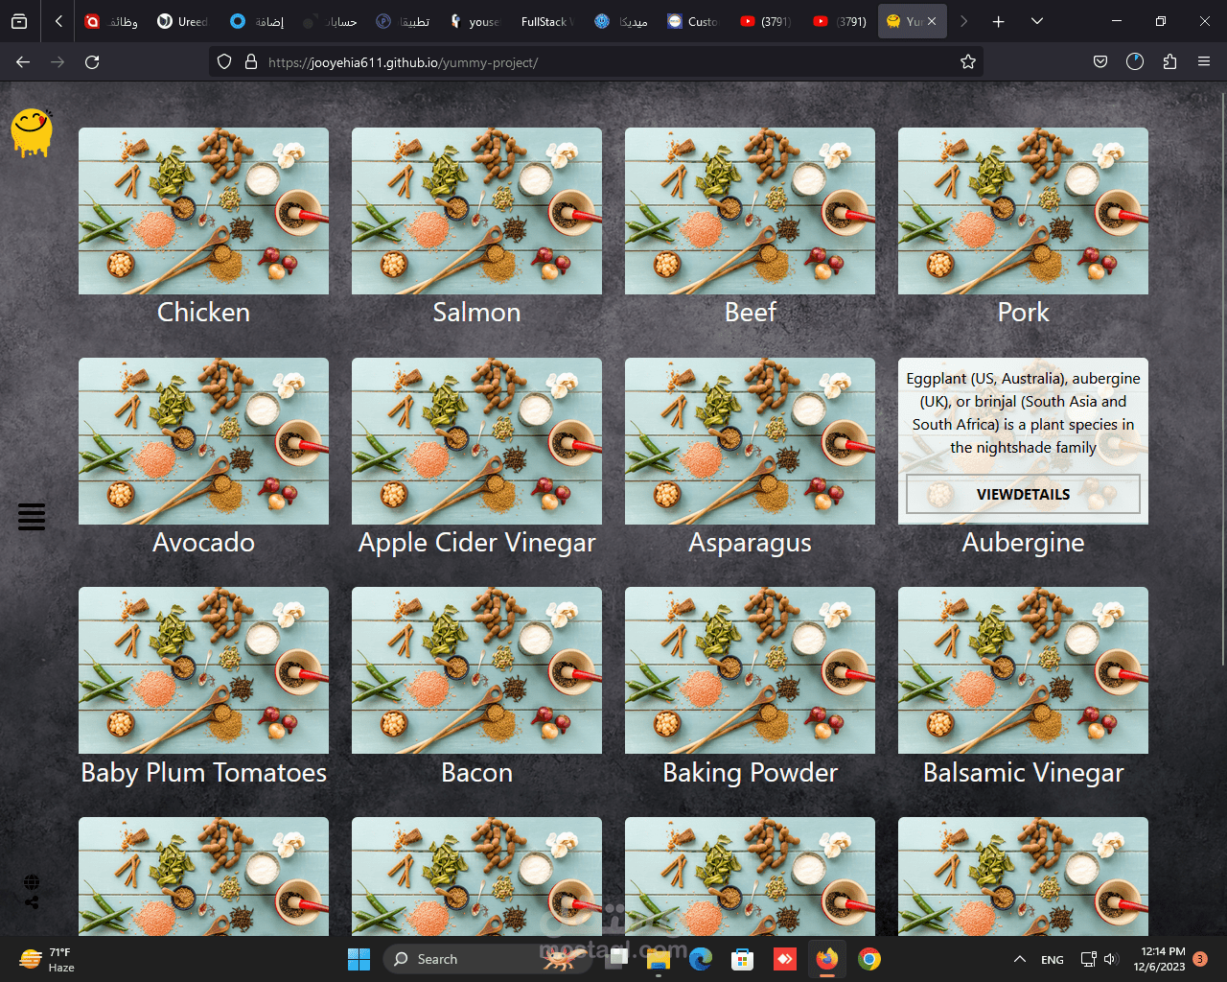Open the Pocket save icon
Image resolution: width=1227 pixels, height=982 pixels.
(1100, 61)
